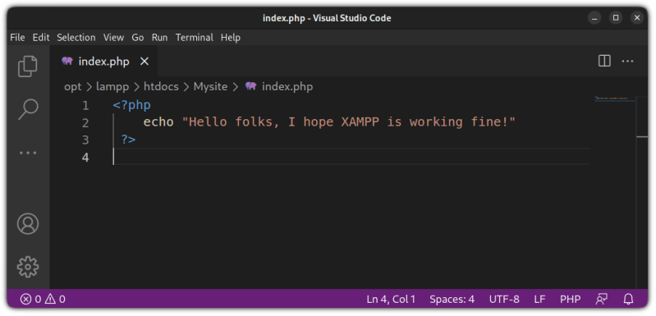Expand the 'index.php' breadcrumb segment

[x=287, y=86]
